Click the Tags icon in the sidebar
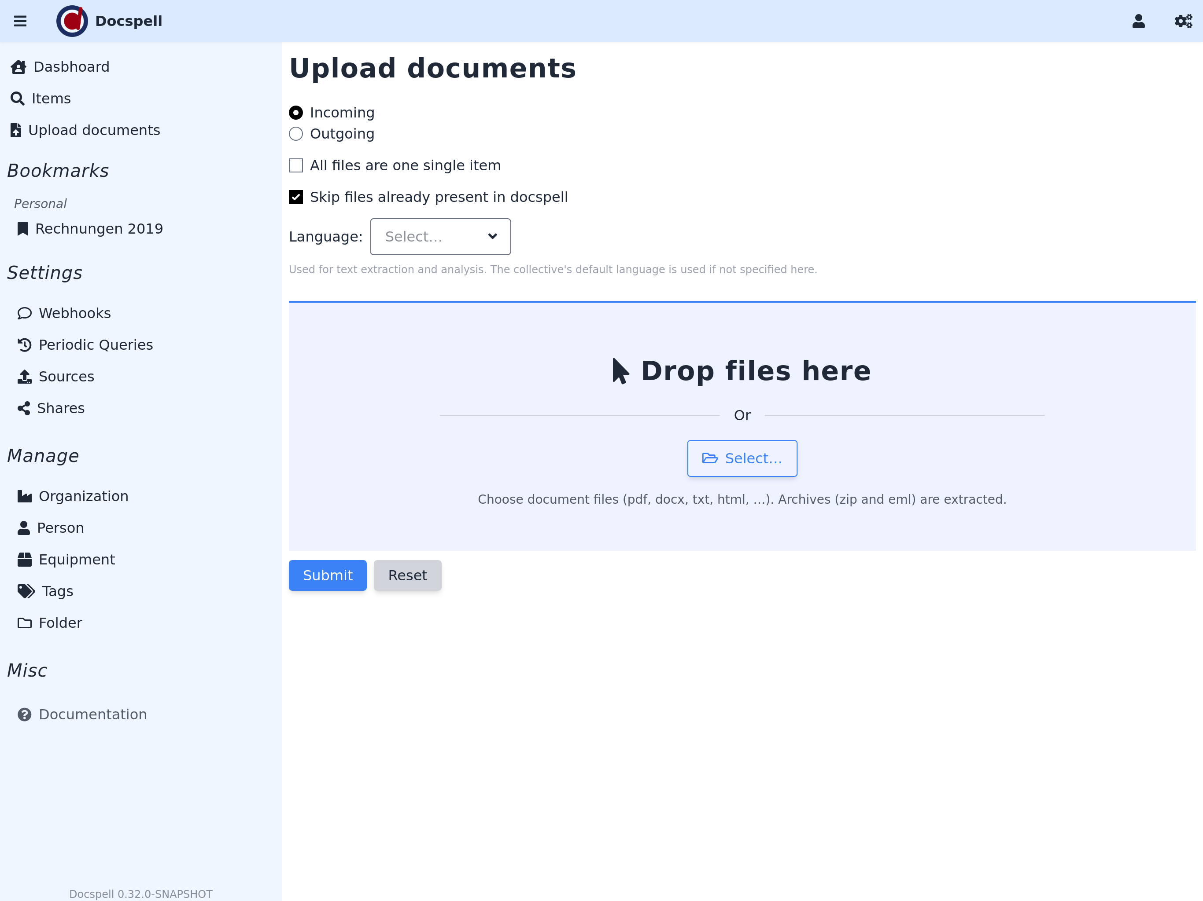 tap(26, 591)
